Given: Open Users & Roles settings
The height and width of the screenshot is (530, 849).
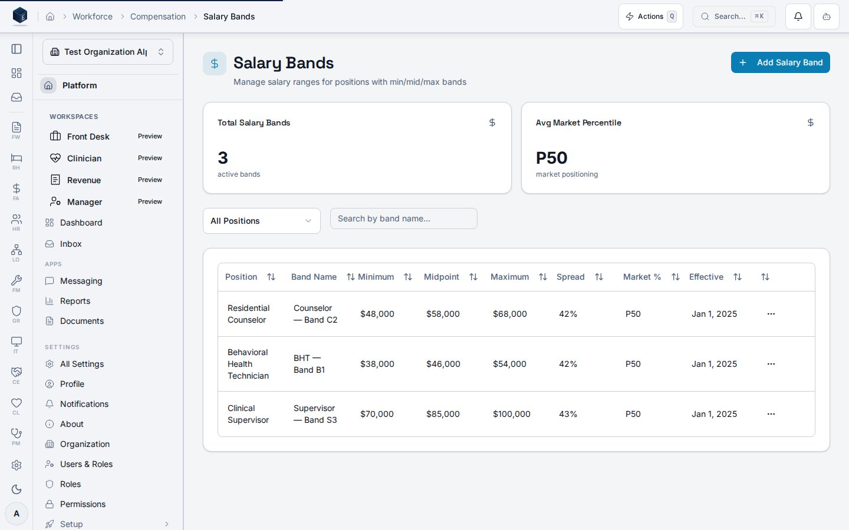Looking at the screenshot, I should [108, 464].
